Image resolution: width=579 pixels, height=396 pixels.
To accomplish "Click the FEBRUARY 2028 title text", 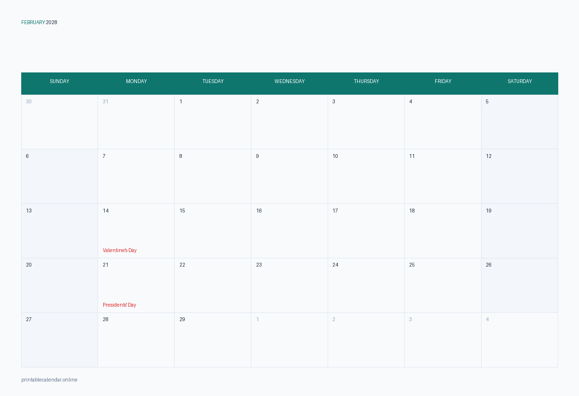I will tap(39, 22).
